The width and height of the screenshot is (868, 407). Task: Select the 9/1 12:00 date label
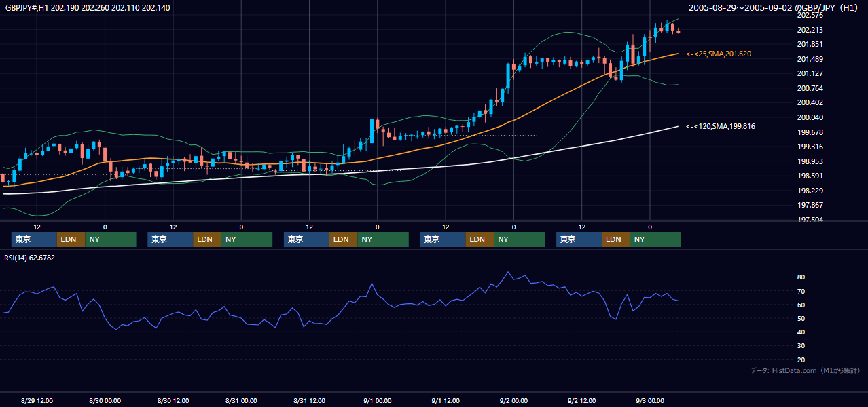[x=446, y=400]
